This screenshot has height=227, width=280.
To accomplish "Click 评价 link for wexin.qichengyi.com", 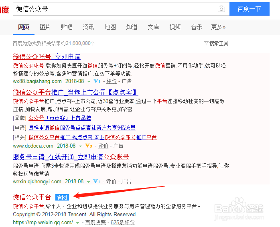I will (111, 181).
